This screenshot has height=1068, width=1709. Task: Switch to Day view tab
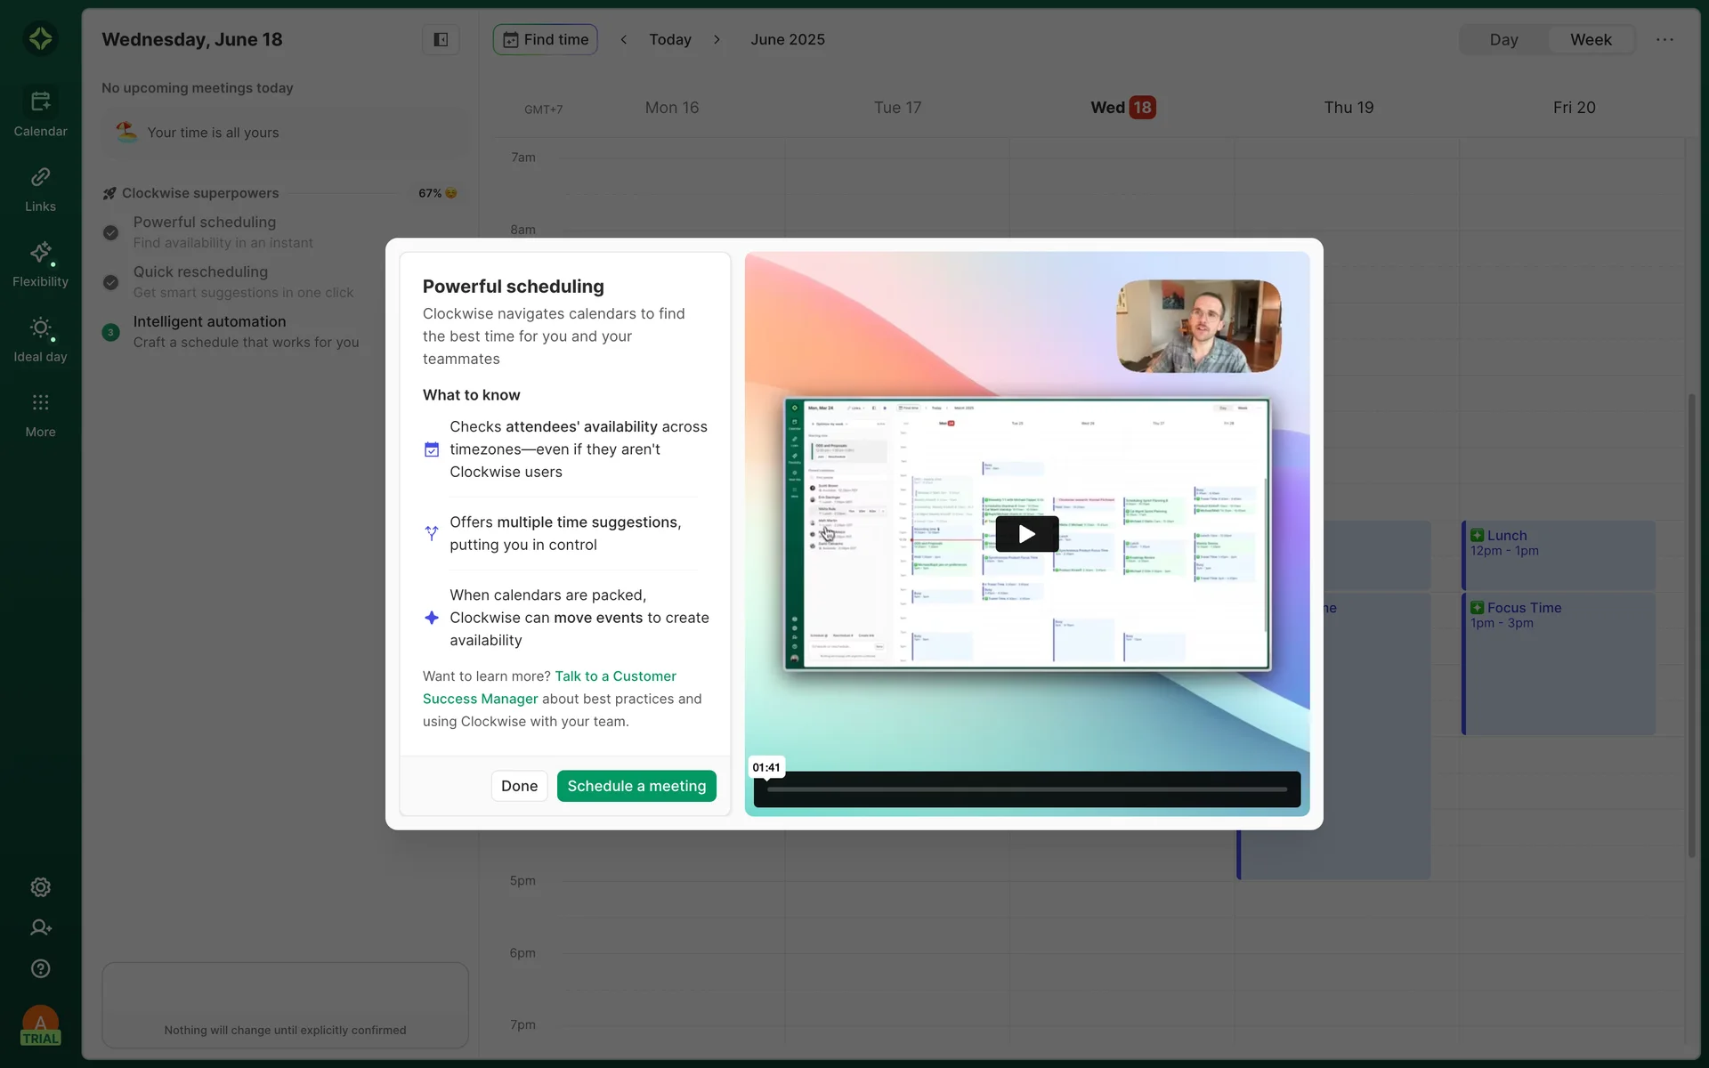[1503, 39]
